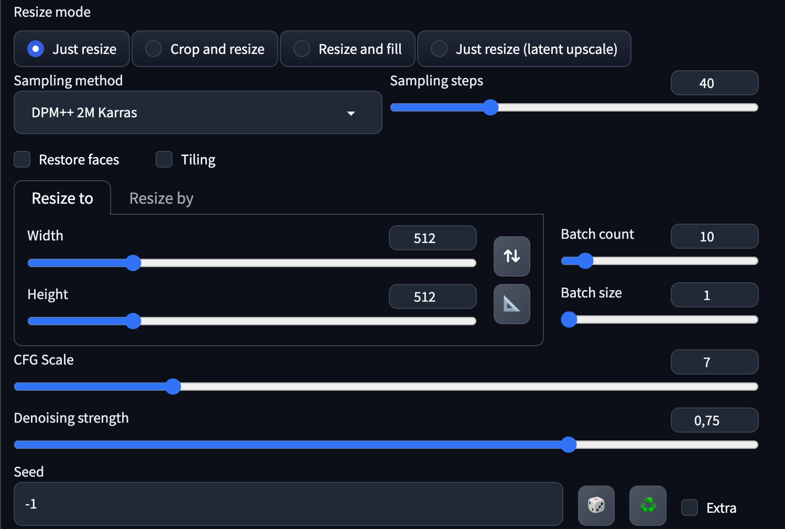Click the Batch count slider
785x529 pixels.
tap(660, 261)
